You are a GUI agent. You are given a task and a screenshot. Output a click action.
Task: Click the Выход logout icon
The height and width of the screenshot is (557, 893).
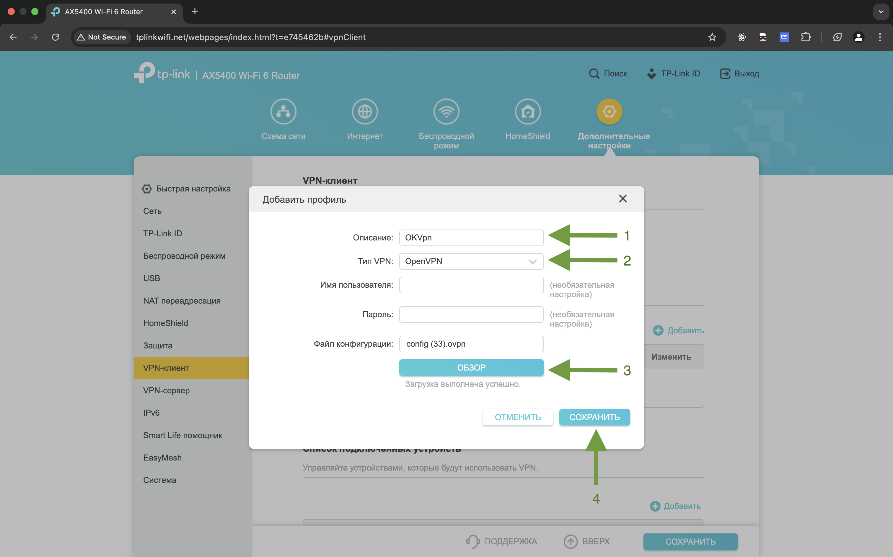725,74
